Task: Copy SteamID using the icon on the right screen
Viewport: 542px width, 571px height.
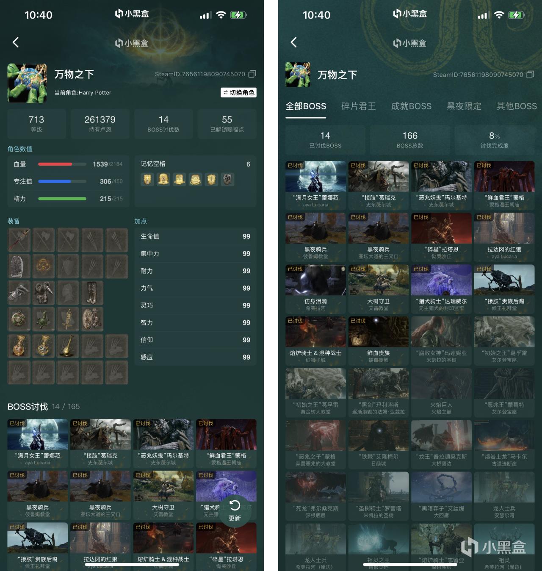Action: click(x=530, y=75)
